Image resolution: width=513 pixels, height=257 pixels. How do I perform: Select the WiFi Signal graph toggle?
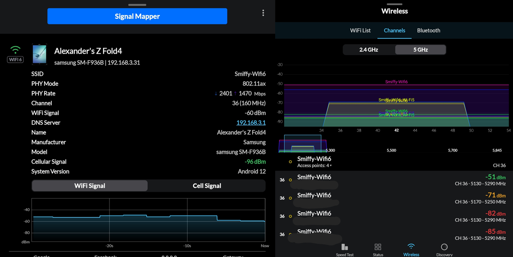[x=90, y=186]
